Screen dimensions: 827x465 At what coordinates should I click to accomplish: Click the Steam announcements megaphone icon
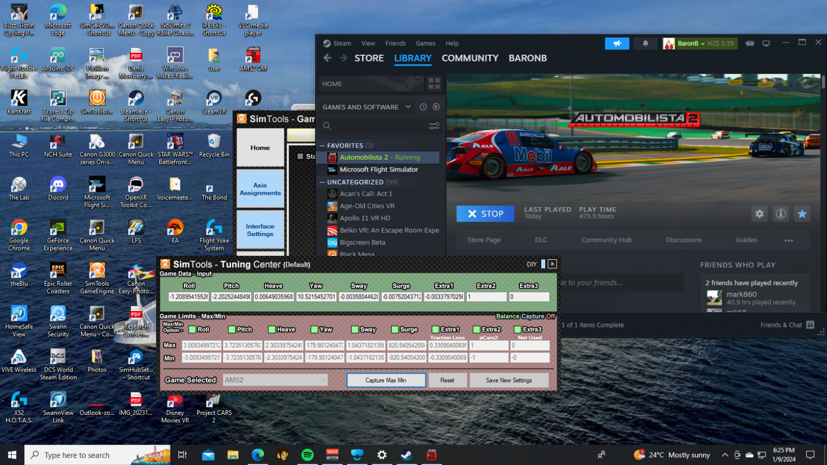click(617, 43)
